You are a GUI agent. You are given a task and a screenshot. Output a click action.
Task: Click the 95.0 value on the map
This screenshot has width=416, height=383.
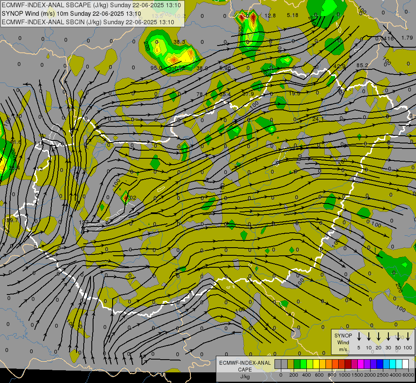[156, 68]
